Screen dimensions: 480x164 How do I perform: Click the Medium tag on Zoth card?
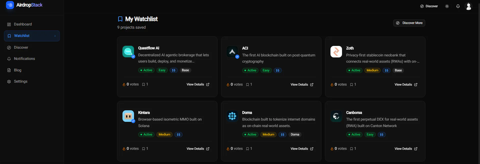coord(372,70)
